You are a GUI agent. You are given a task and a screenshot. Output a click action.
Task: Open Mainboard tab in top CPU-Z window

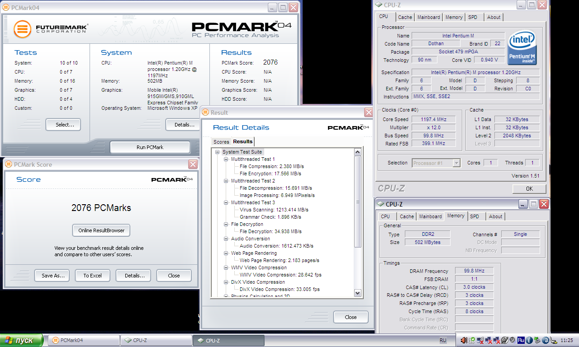(429, 17)
